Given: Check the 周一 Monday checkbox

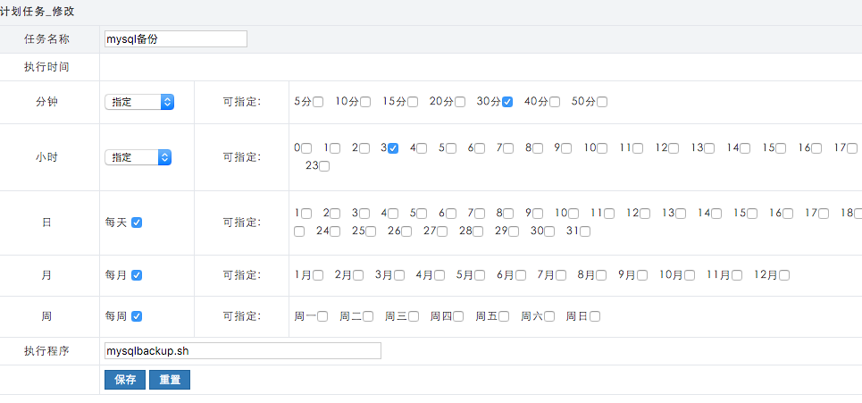Looking at the screenshot, I should click(x=322, y=316).
